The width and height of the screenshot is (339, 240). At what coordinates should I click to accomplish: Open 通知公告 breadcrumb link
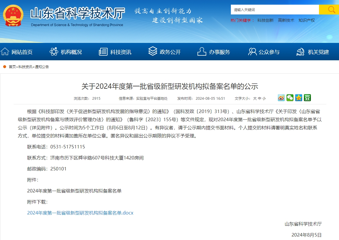click(42, 66)
